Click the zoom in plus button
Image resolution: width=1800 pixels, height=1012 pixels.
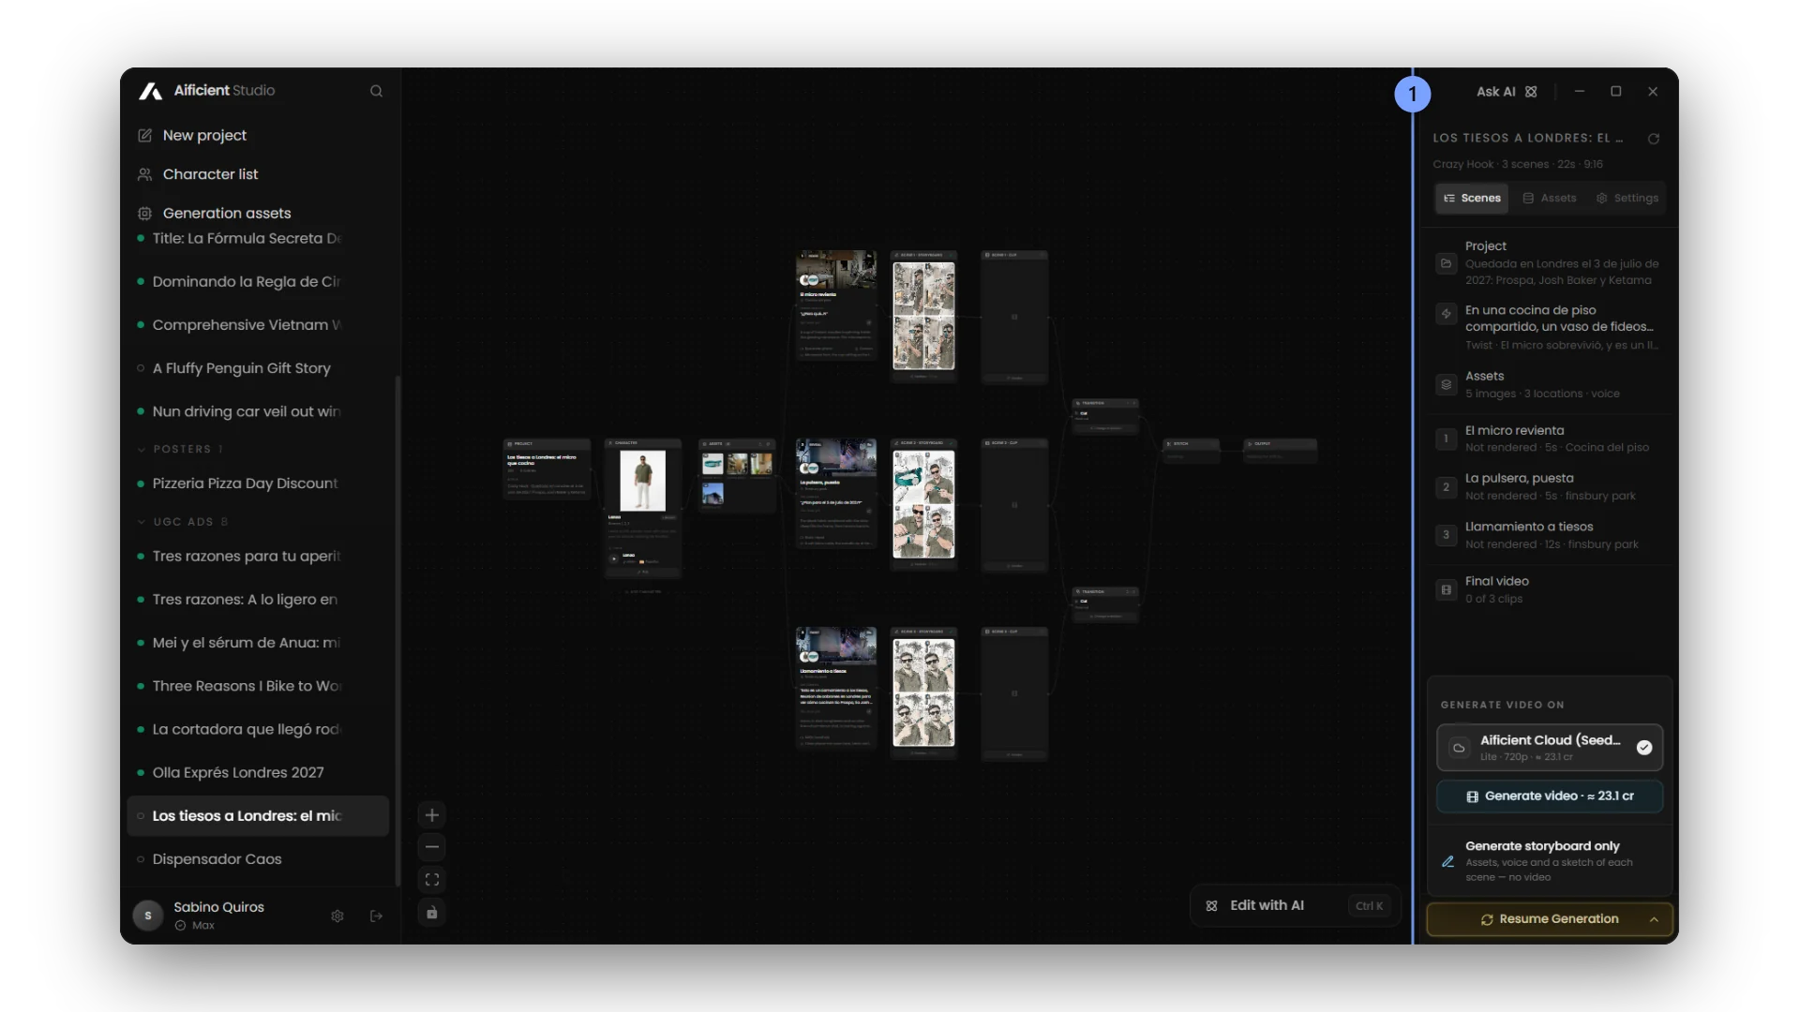point(431,815)
